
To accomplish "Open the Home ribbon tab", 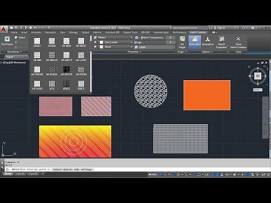I will pos(14,32).
